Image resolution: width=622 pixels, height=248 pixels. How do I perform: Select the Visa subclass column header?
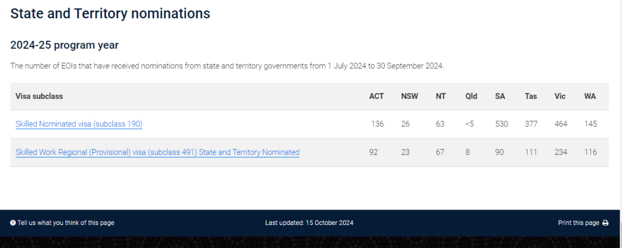[x=39, y=96]
